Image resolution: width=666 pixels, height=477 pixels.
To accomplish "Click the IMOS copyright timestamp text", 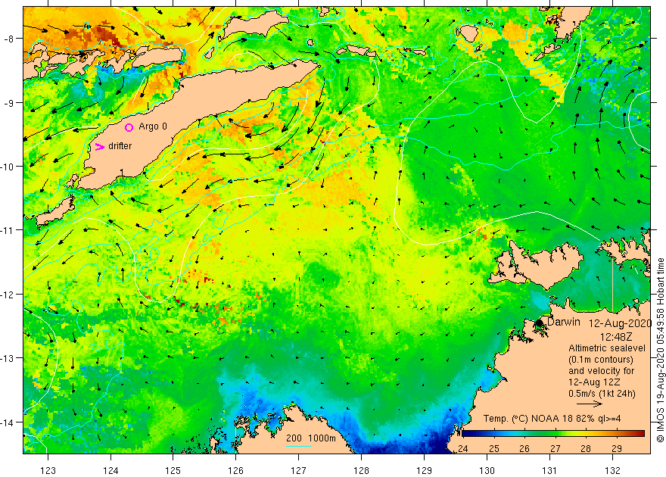I will pos(660,350).
